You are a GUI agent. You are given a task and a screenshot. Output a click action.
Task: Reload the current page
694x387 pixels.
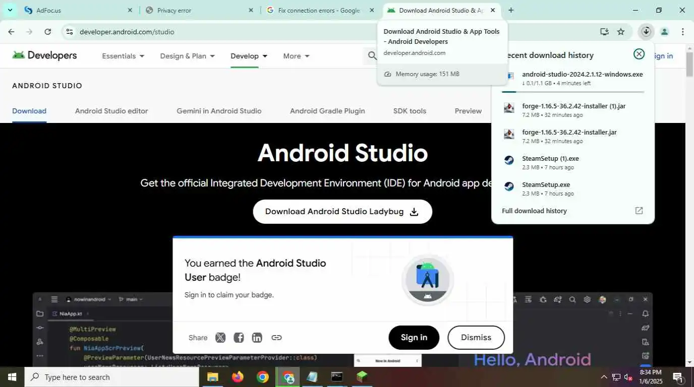(47, 32)
